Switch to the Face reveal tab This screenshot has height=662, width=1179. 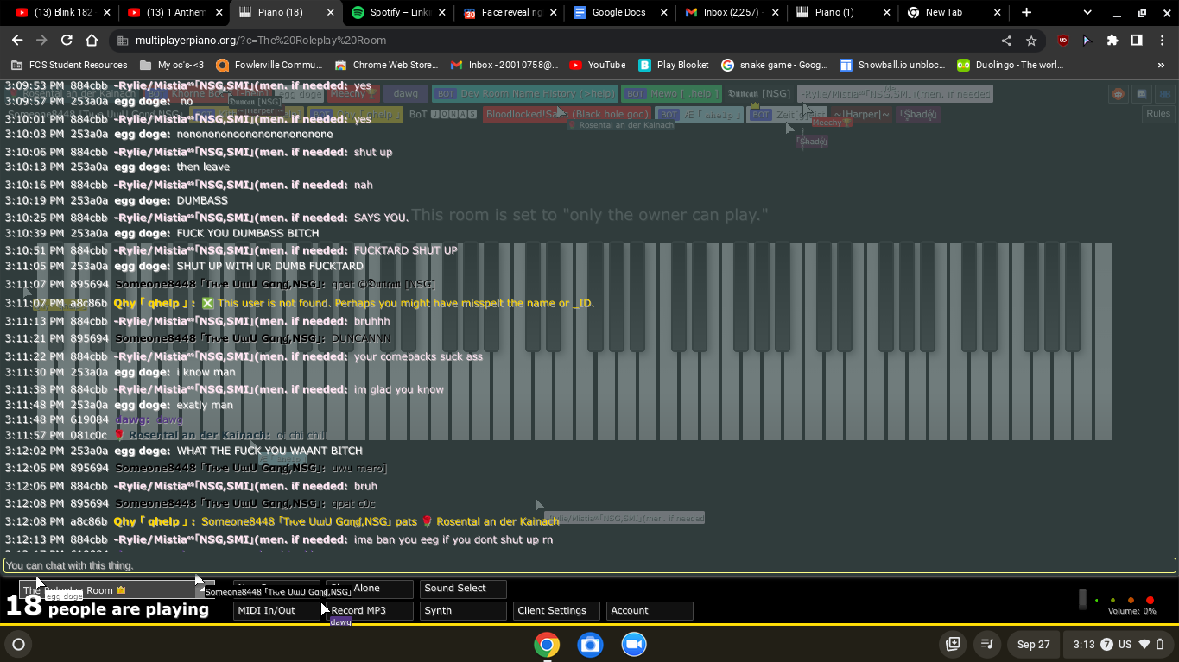pyautogui.click(x=510, y=13)
